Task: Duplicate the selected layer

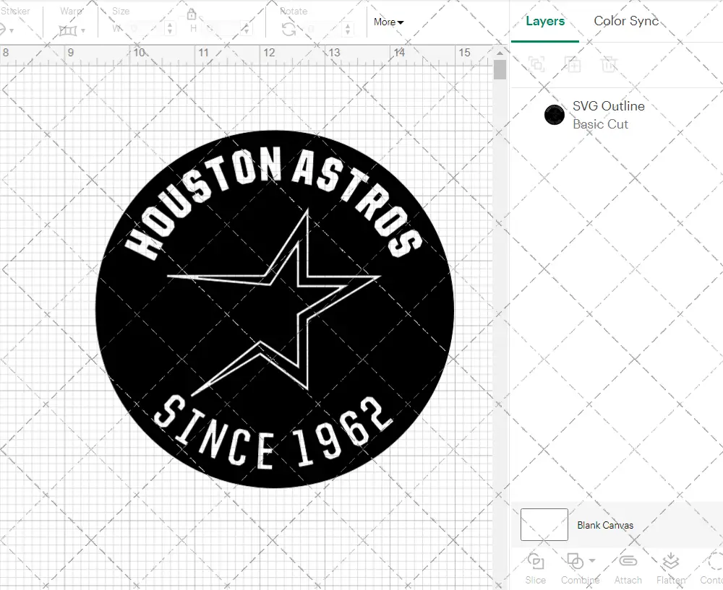Action: tap(573, 64)
